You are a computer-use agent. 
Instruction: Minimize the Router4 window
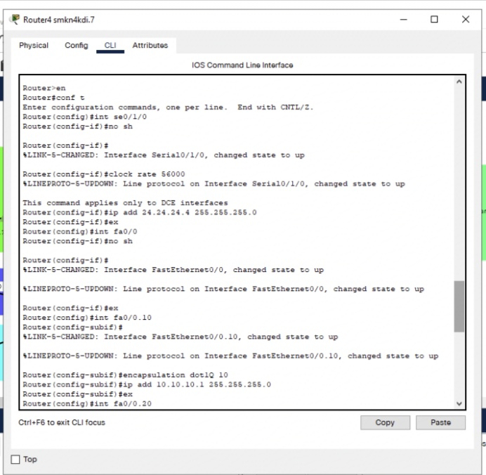tap(403, 20)
